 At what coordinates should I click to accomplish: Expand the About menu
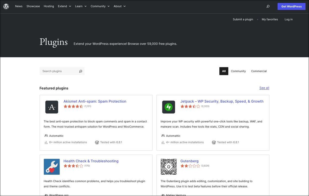(x=120, y=6)
